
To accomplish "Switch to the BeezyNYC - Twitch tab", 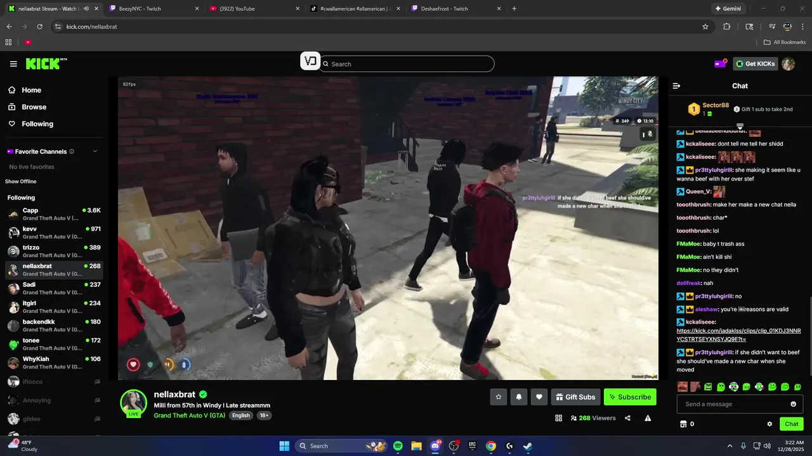I will [x=154, y=8].
